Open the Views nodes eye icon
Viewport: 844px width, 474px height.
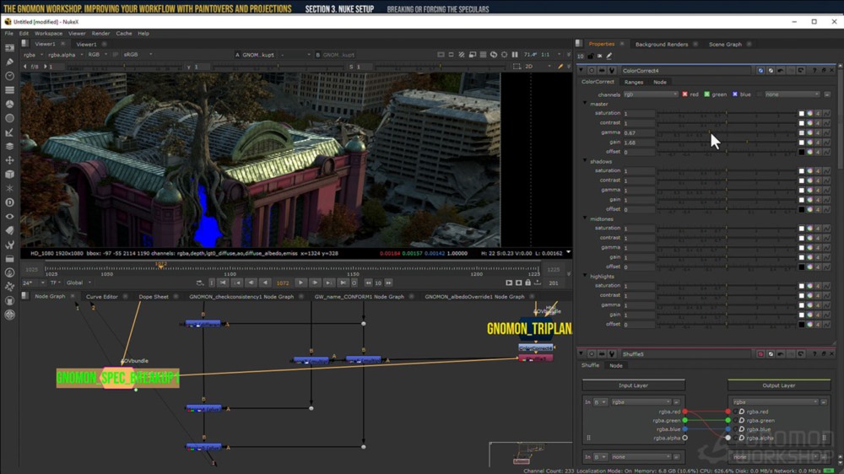9,216
